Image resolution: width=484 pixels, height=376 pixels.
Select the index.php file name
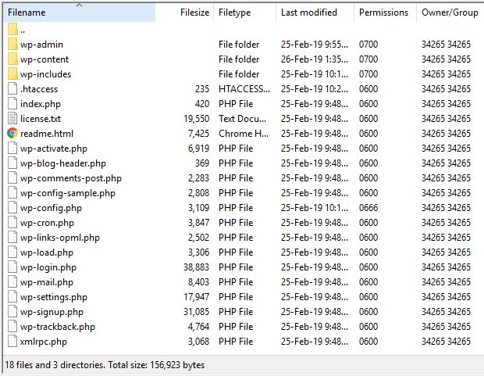(x=40, y=104)
